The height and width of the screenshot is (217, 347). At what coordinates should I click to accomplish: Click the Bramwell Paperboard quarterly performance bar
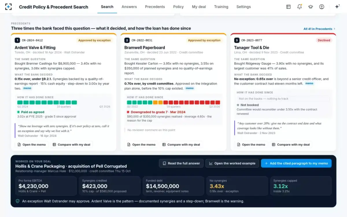pos(173,102)
